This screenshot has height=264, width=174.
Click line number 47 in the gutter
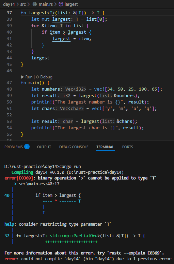tap(9, 83)
